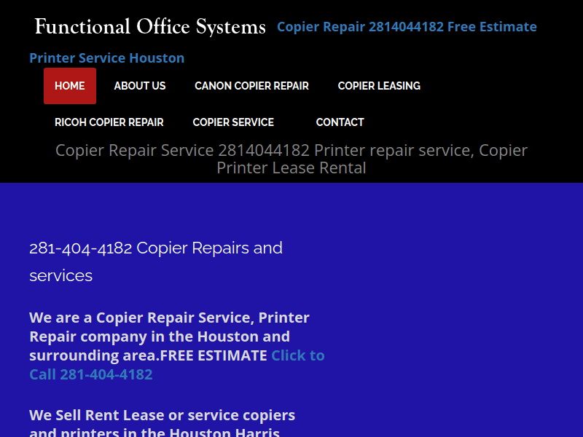The width and height of the screenshot is (583, 437).
Task: Open Ricoh Copier Repair page
Action: (x=109, y=122)
